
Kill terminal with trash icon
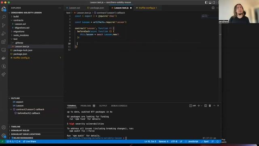210,105
